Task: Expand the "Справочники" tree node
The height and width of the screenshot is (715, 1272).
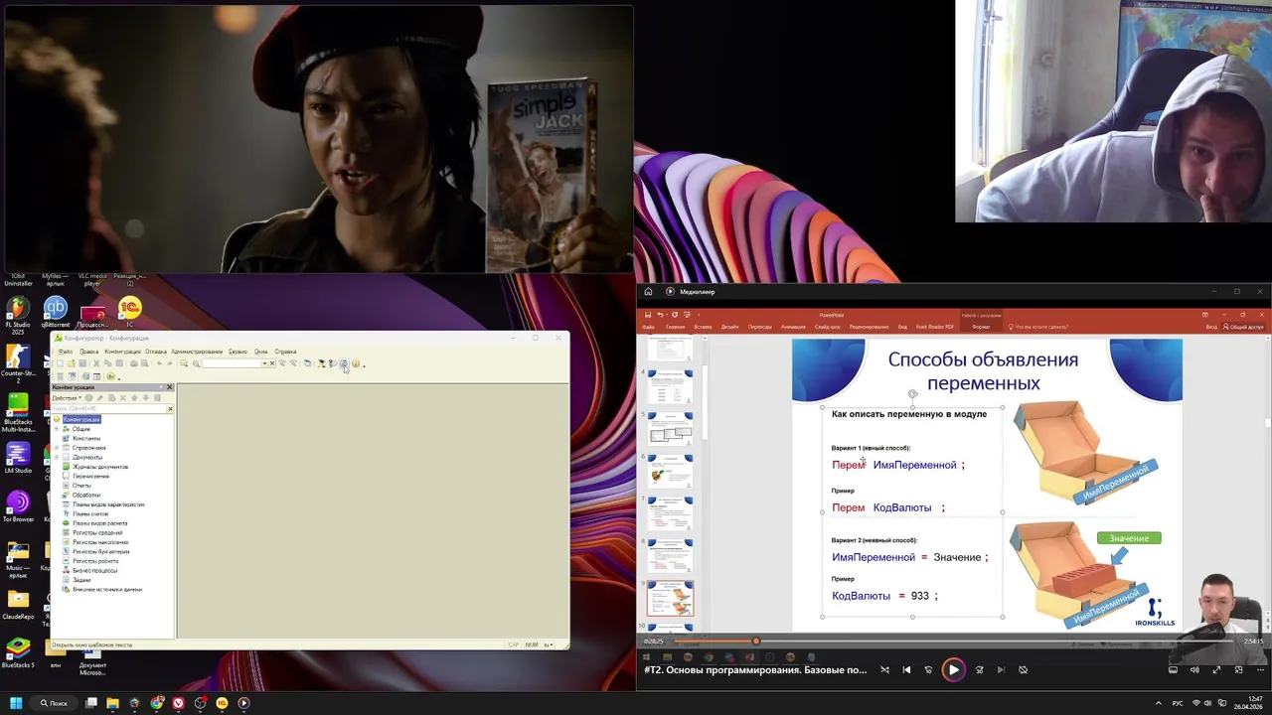Action: pos(57,448)
